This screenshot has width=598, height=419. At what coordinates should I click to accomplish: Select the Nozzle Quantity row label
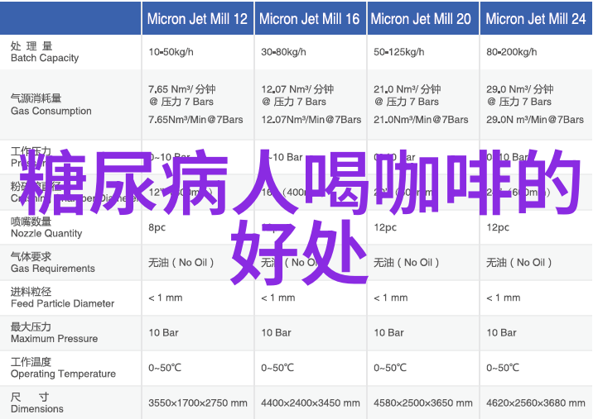[x=46, y=227]
